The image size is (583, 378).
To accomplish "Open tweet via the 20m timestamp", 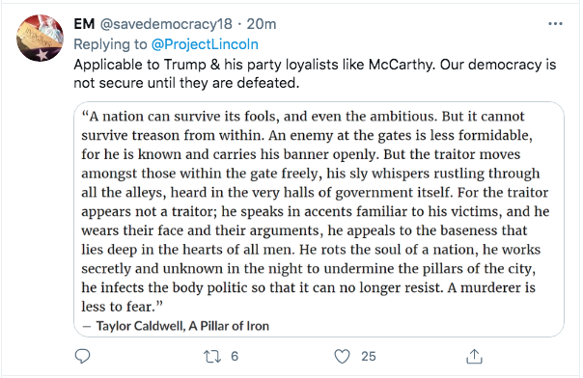I will click(x=262, y=24).
